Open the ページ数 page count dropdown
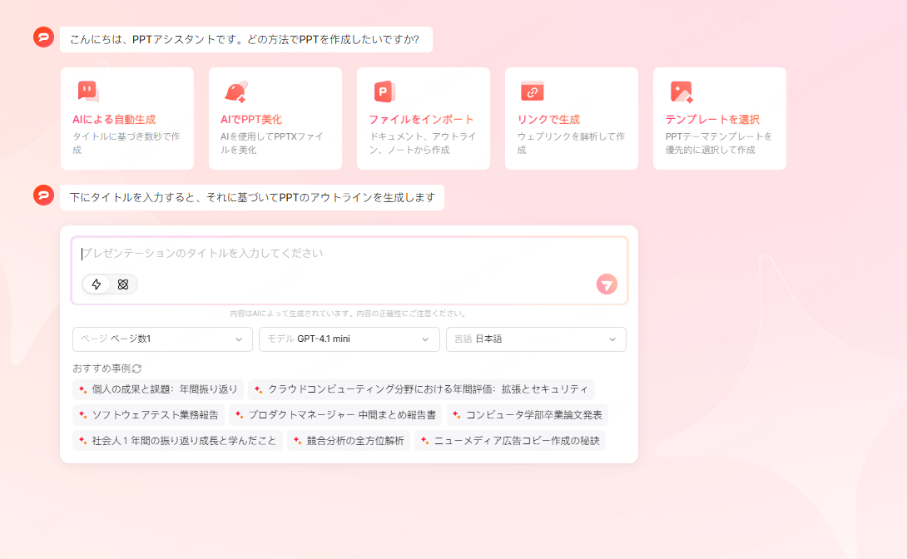This screenshot has width=907, height=559. pyautogui.click(x=162, y=339)
